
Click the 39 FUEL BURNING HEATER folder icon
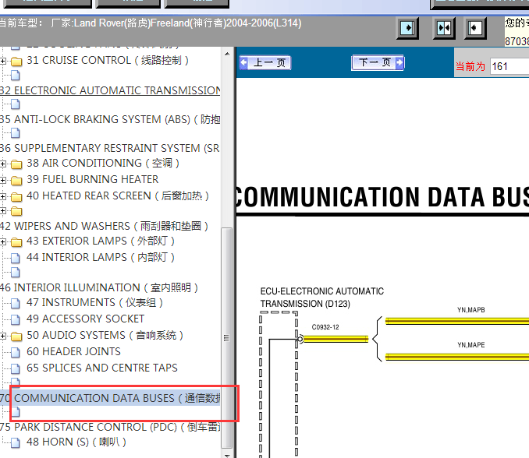pyautogui.click(x=16, y=181)
